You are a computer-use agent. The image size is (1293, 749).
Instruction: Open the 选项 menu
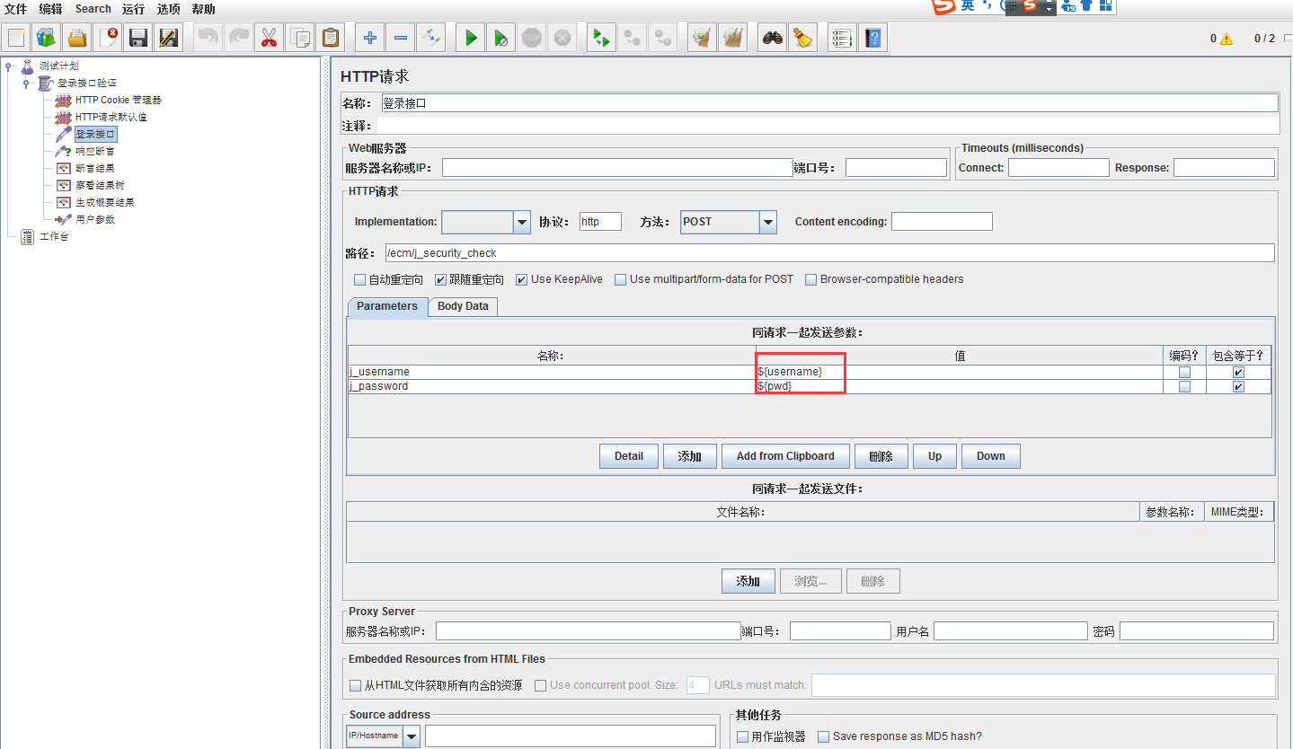tap(168, 9)
